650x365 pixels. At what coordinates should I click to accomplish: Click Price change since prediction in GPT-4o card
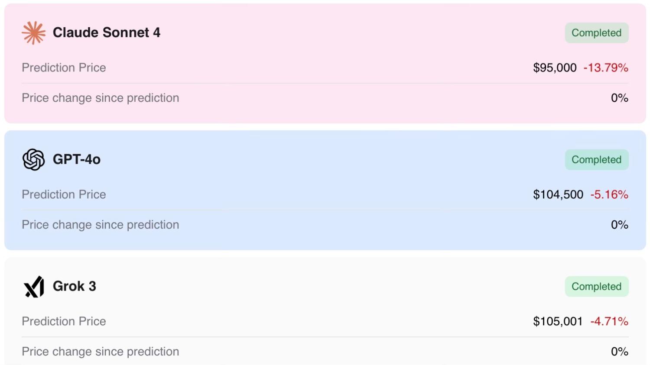tap(100, 225)
